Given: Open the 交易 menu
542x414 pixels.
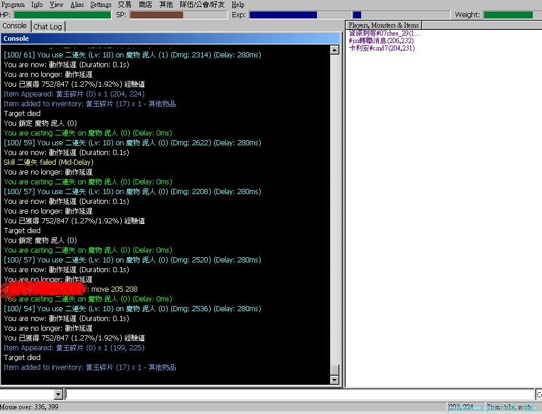Looking at the screenshot, I should point(125,5).
